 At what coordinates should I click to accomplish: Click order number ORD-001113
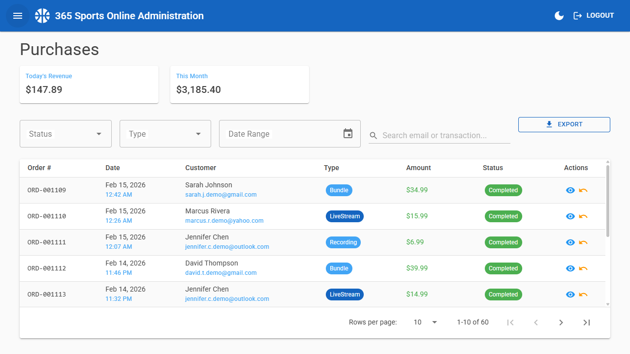click(47, 295)
